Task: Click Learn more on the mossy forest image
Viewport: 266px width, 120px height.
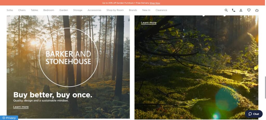Action: pyautogui.click(x=149, y=23)
